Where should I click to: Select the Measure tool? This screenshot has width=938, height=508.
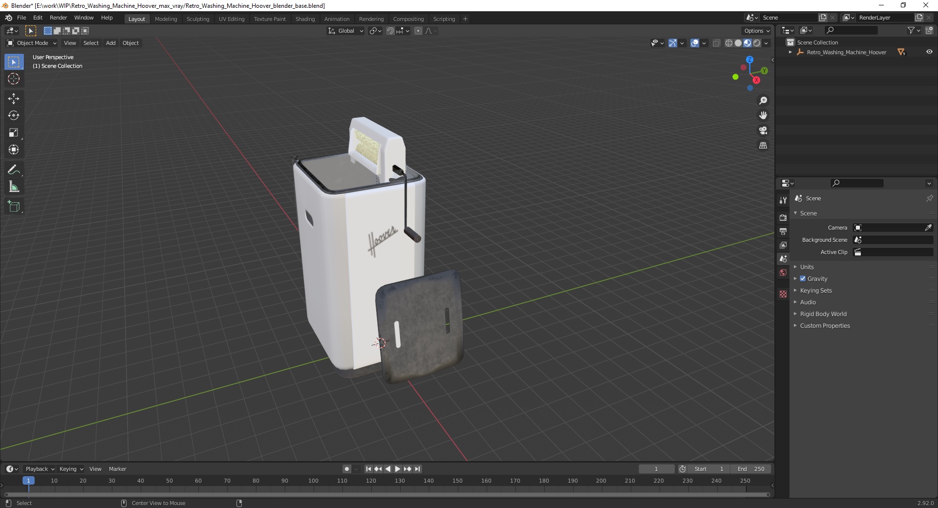click(14, 187)
